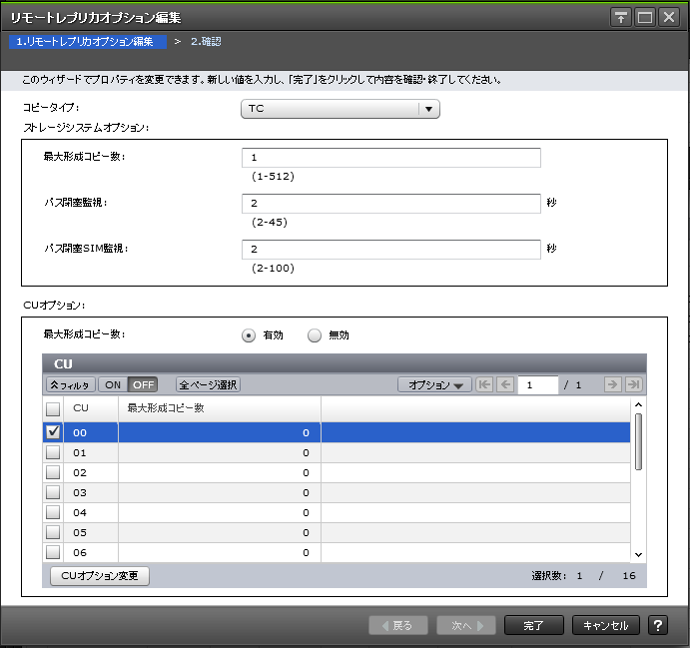Open the コピータイプ TC dropdown

(x=340, y=110)
